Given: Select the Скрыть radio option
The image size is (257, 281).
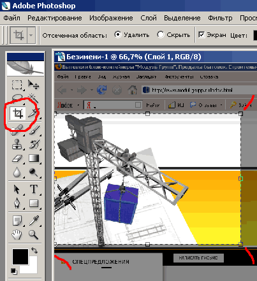Looking at the screenshot, I should pos(173,35).
